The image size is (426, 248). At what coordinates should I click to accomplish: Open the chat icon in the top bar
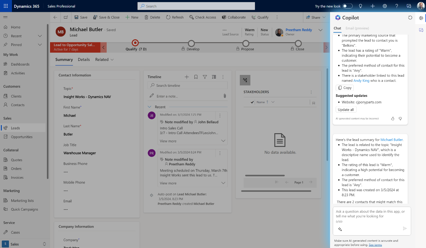tap(409, 6)
